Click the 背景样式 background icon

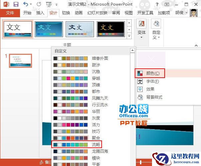[x=140, y=97]
